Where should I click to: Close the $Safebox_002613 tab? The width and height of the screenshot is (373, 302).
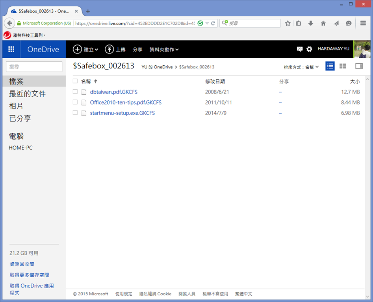click(x=76, y=11)
